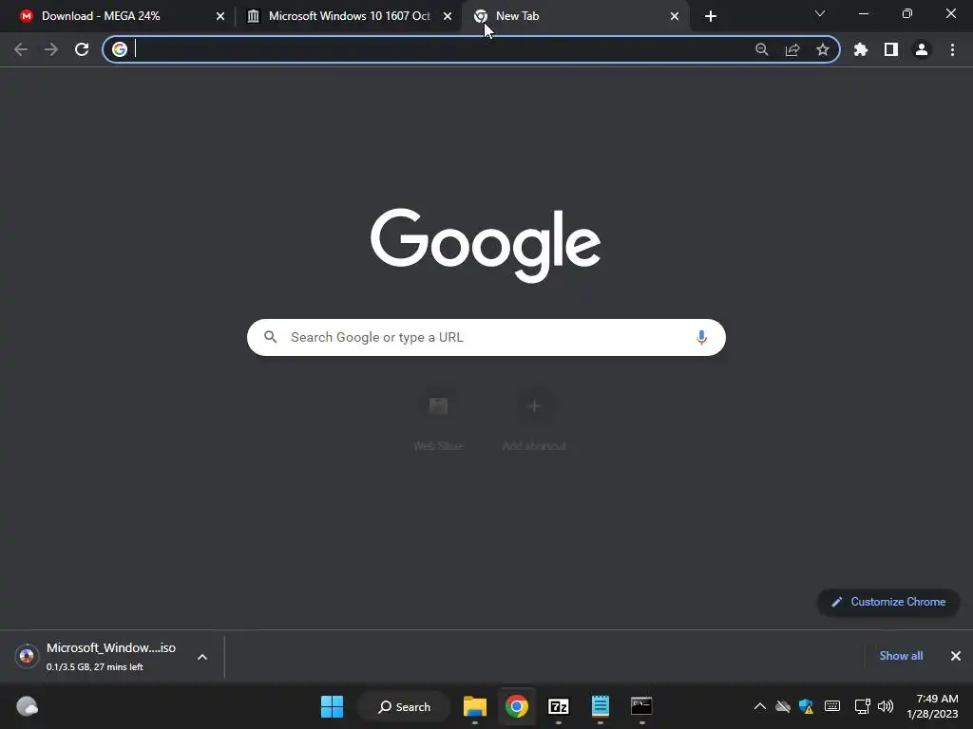Open network status tray icon

[862, 706]
